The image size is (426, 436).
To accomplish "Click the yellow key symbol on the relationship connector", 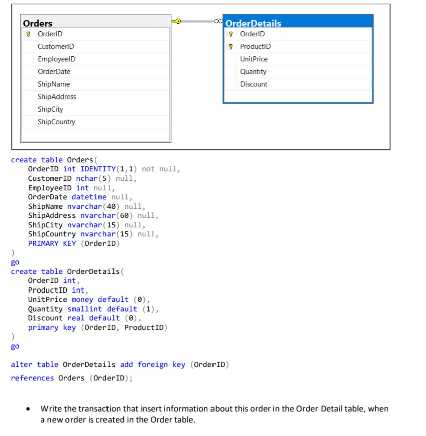I will click(176, 21).
